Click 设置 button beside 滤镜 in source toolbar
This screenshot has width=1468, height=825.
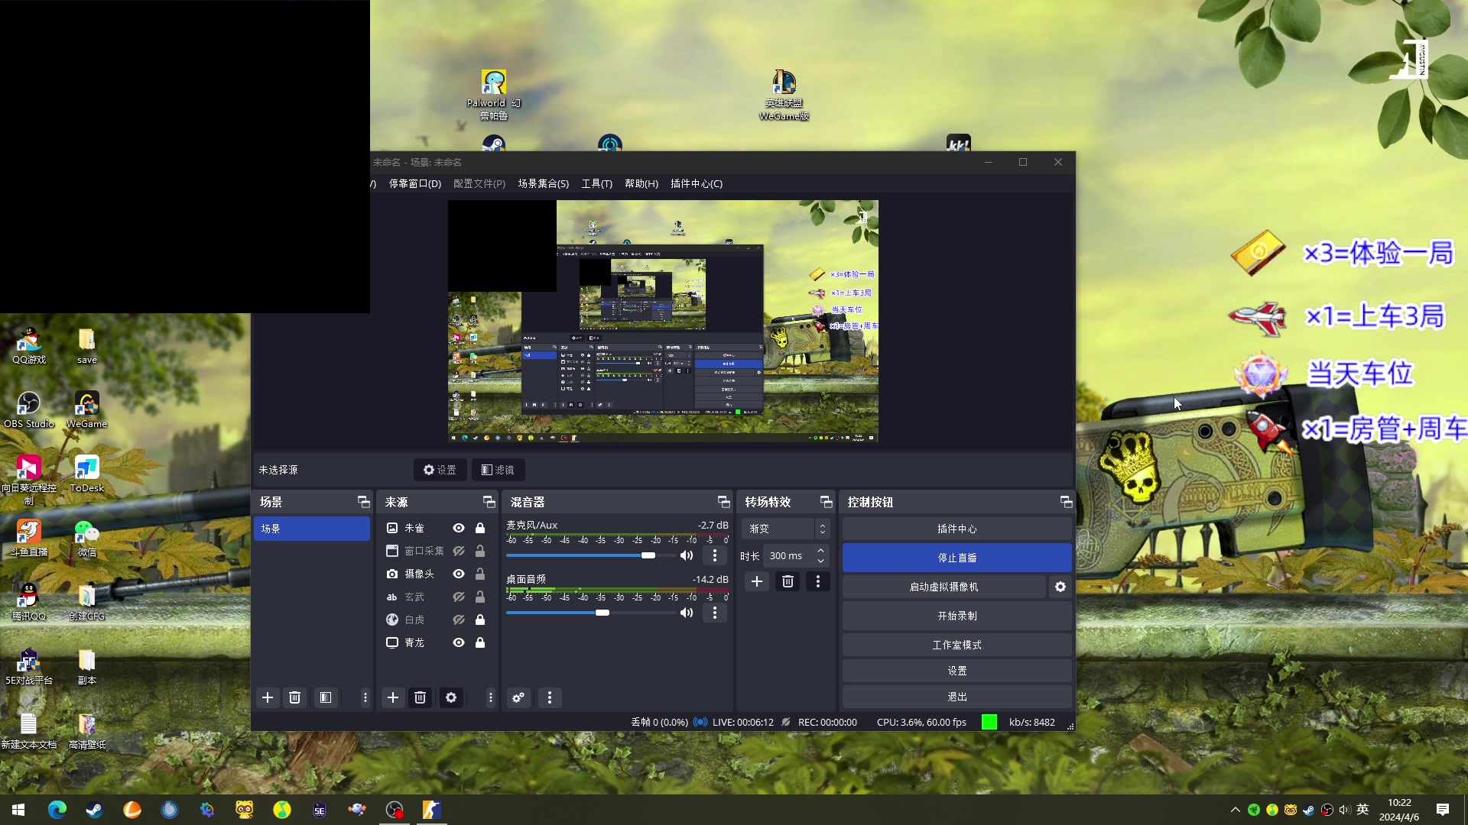440,470
